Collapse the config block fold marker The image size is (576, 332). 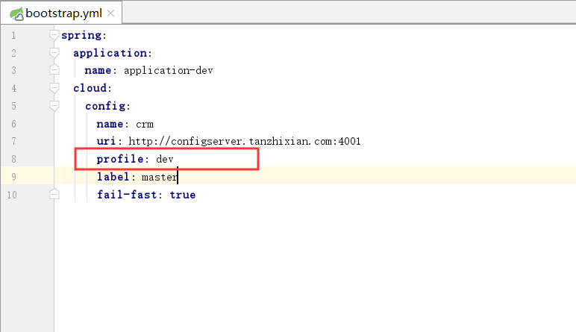click(54, 106)
